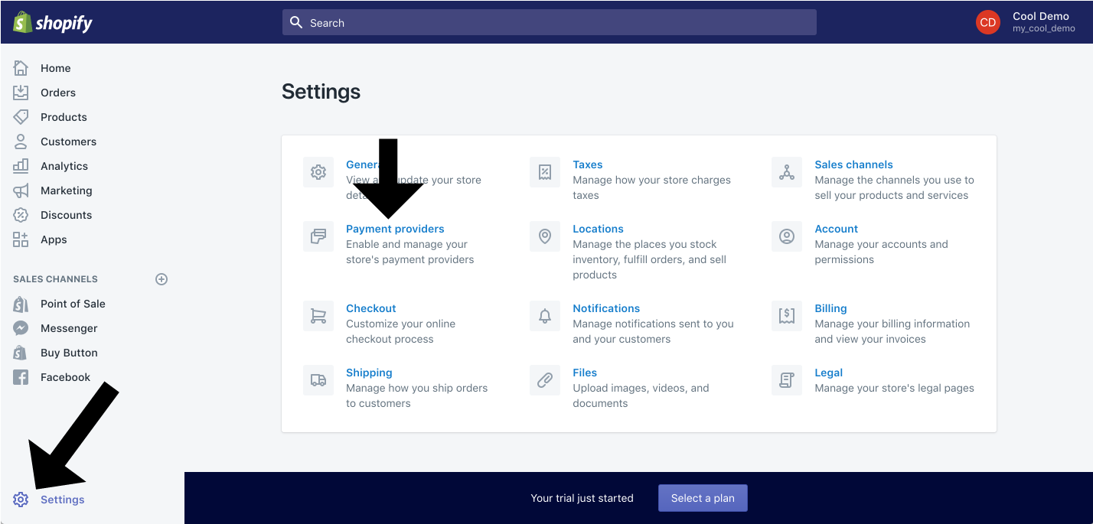Focus the Search input field

point(549,22)
